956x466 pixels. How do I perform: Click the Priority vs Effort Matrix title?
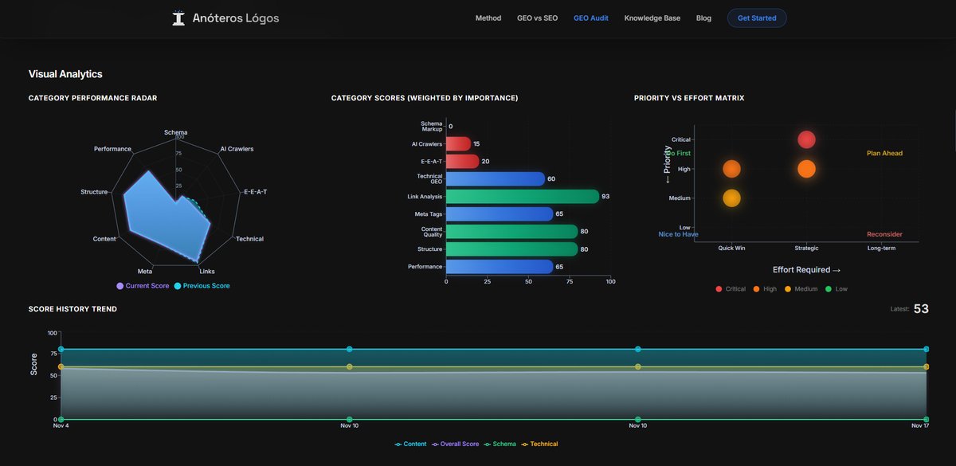(x=689, y=98)
